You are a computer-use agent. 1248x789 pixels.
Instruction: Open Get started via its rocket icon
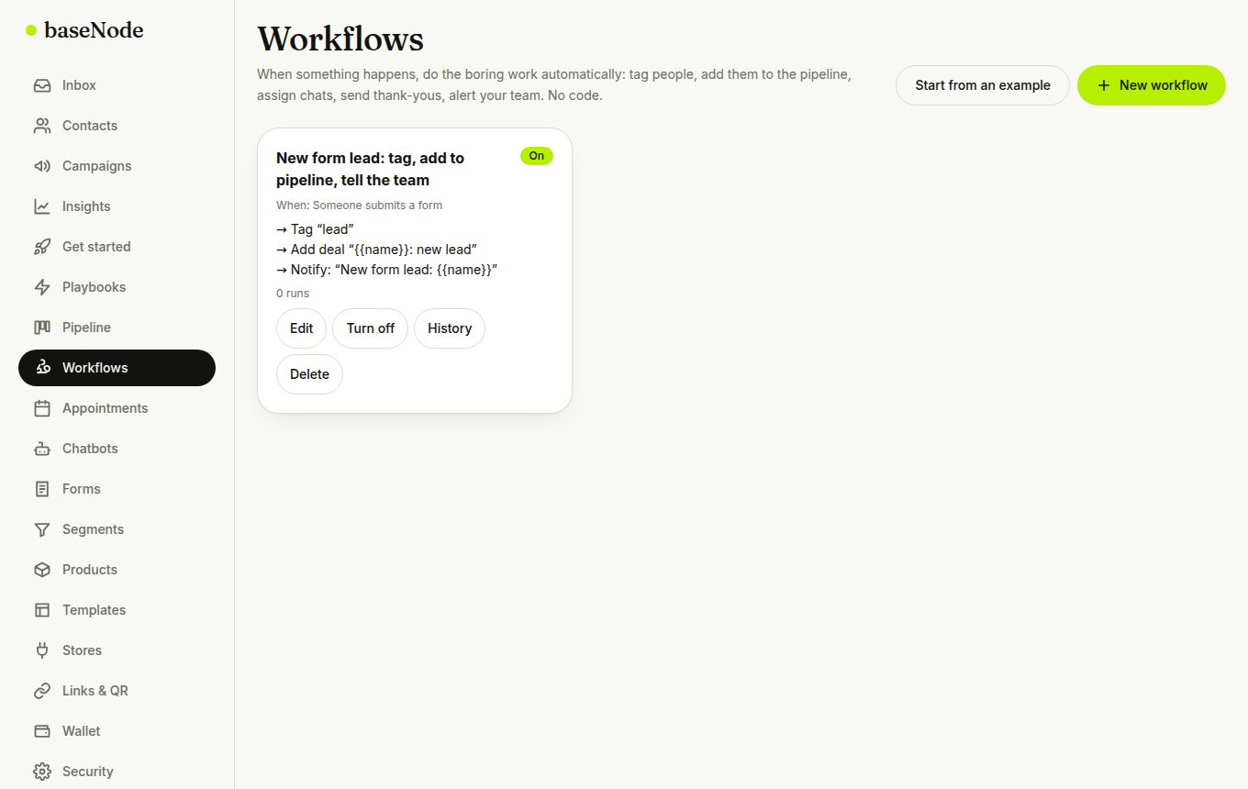pos(42,247)
